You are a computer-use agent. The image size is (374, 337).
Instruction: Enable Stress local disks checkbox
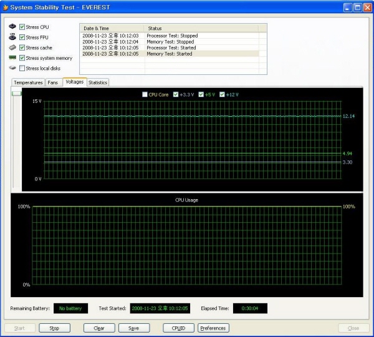[22, 68]
